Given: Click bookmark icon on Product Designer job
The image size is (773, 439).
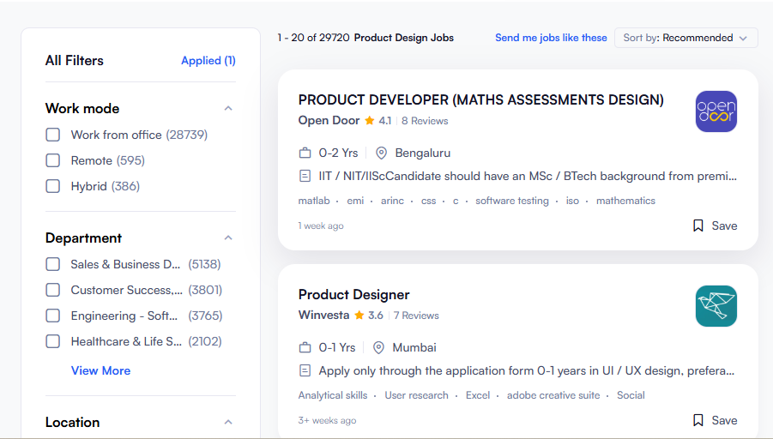Looking at the screenshot, I should click(x=698, y=420).
